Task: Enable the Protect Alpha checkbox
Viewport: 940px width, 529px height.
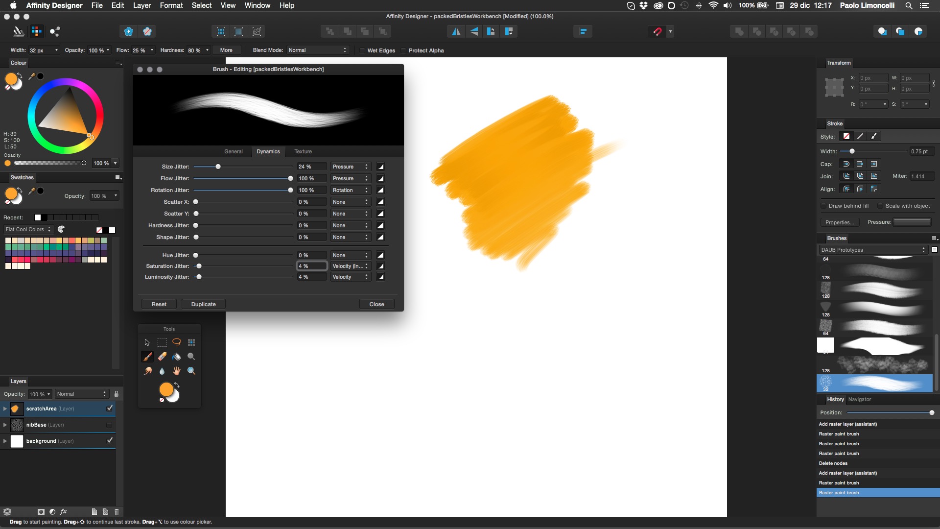Action: 403,50
